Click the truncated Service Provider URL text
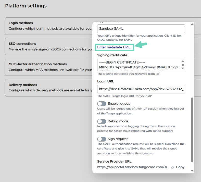Image resolution: width=201 pixels, height=182 pixels. click(x=133, y=167)
